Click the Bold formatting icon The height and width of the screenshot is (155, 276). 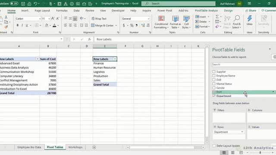pyautogui.click(x=17, y=25)
